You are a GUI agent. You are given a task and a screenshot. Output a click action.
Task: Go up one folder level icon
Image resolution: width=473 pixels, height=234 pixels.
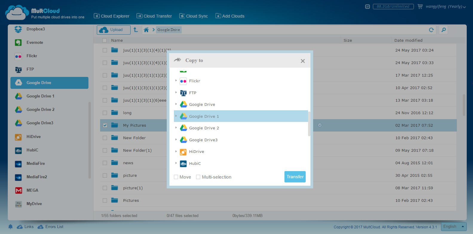tap(136, 30)
